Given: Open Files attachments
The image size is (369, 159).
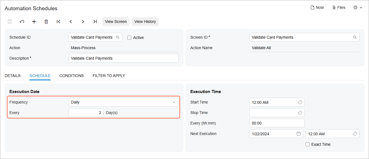Looking at the screenshot, I should click(339, 7).
